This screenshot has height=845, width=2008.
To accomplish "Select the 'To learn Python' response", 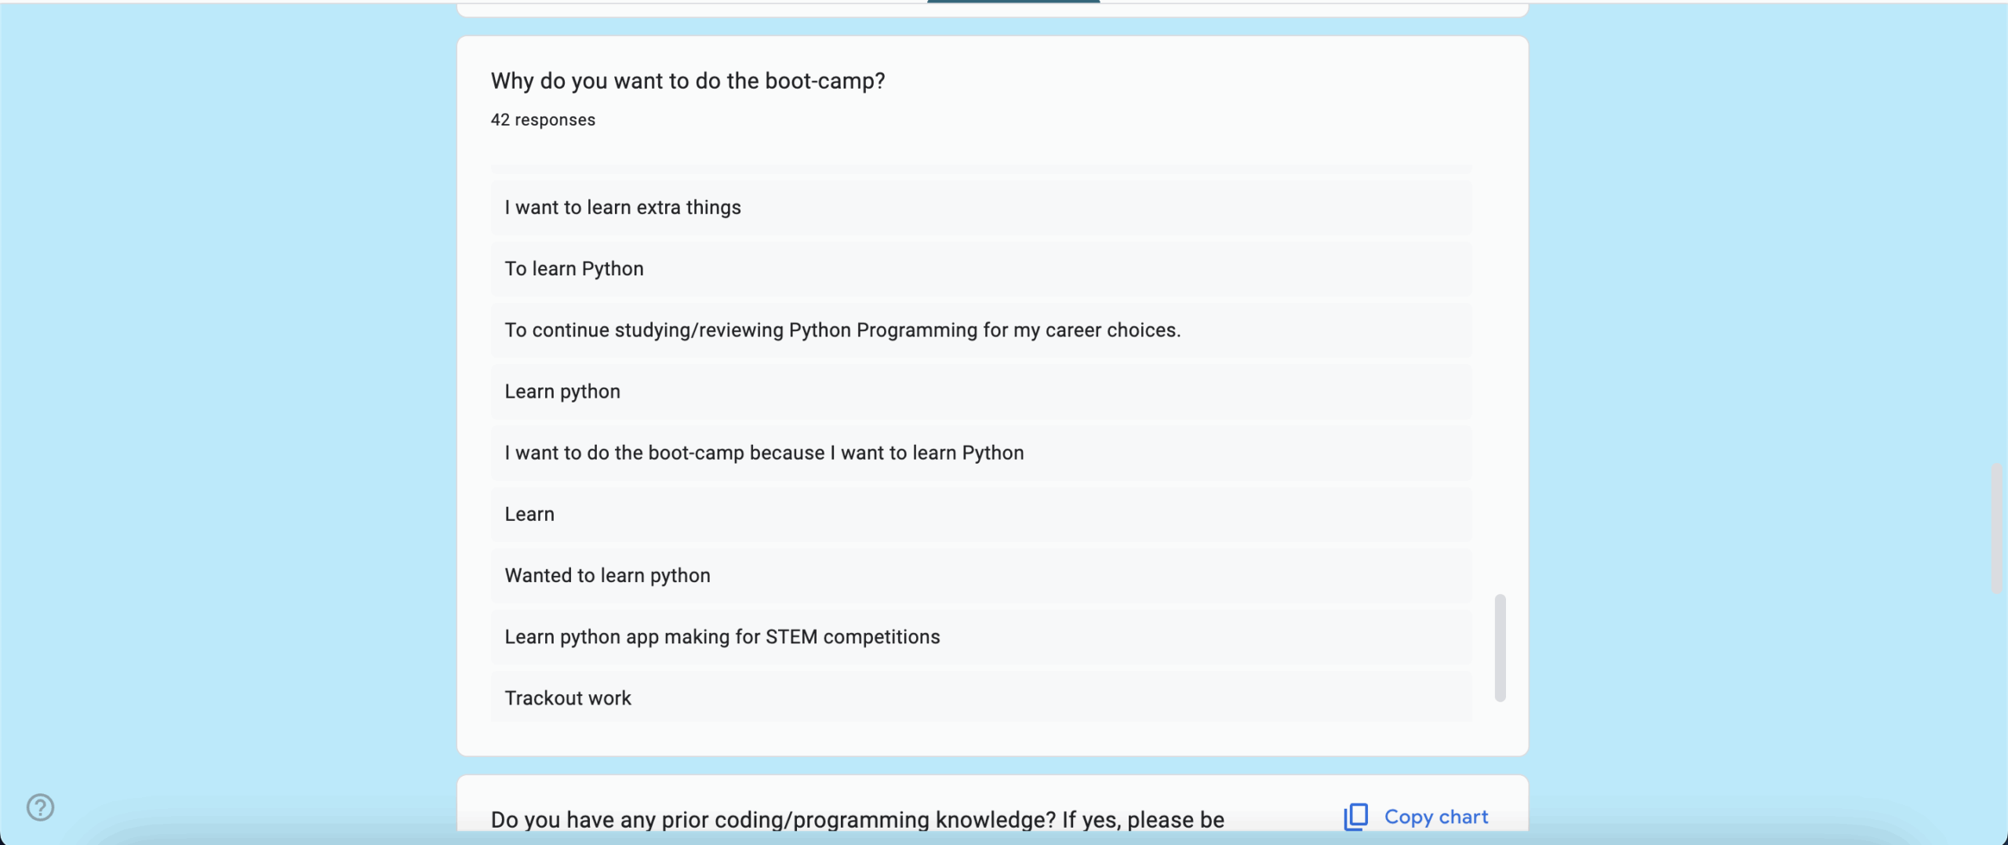I will coord(574,268).
